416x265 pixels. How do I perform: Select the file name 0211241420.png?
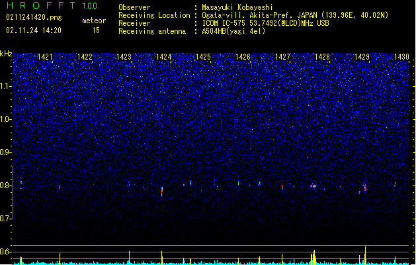34,17
